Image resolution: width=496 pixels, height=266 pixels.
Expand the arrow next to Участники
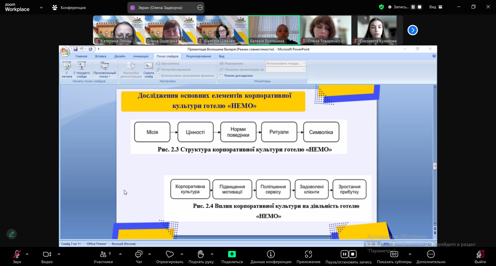(x=120, y=254)
